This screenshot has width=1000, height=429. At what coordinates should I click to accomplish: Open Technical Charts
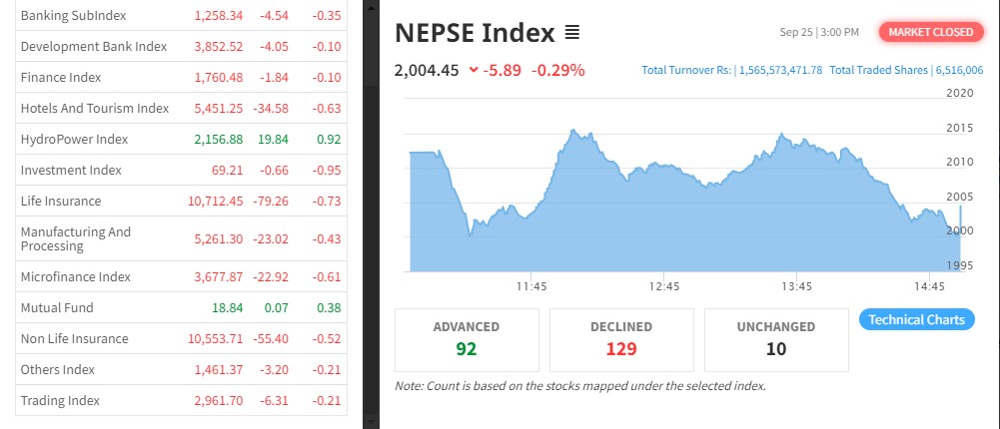pyautogui.click(x=916, y=319)
